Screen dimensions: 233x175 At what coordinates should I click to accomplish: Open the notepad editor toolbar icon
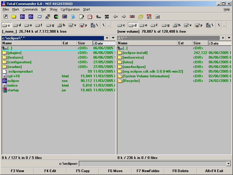point(82,17)
